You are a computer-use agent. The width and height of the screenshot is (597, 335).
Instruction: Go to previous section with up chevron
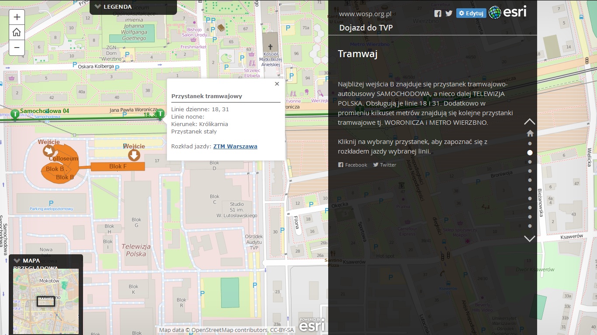point(530,121)
